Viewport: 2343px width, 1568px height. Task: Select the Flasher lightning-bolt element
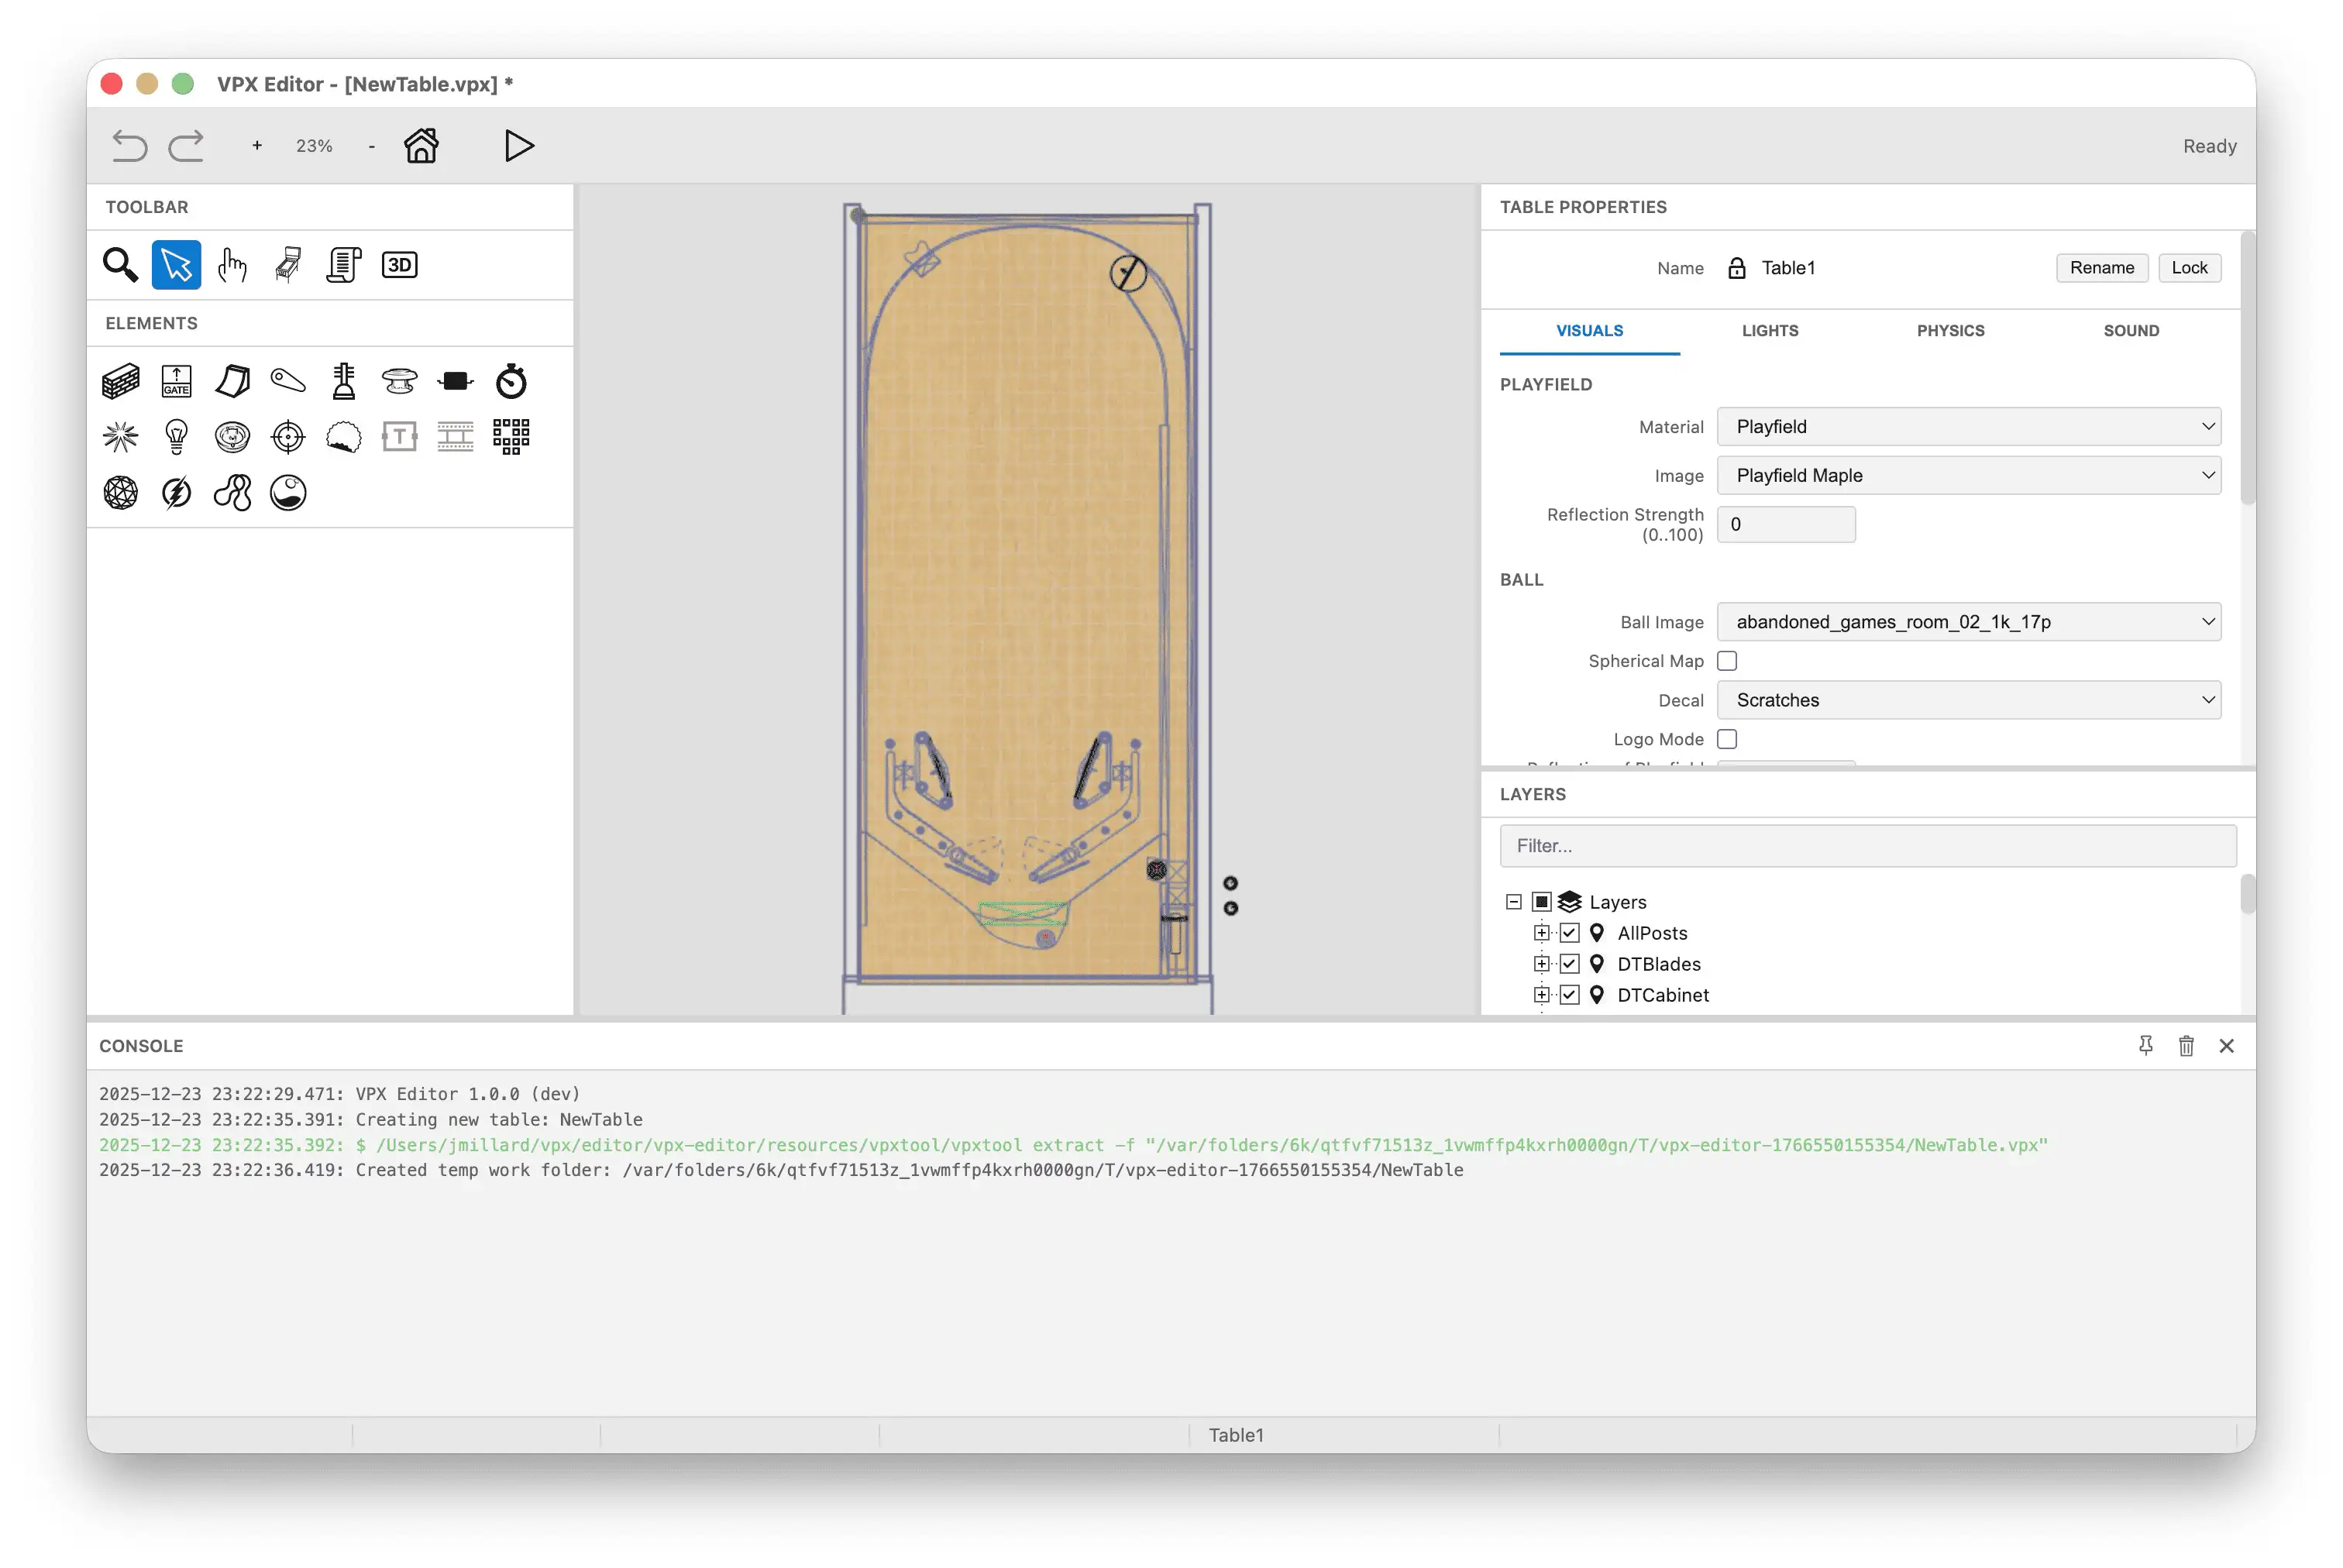point(176,491)
